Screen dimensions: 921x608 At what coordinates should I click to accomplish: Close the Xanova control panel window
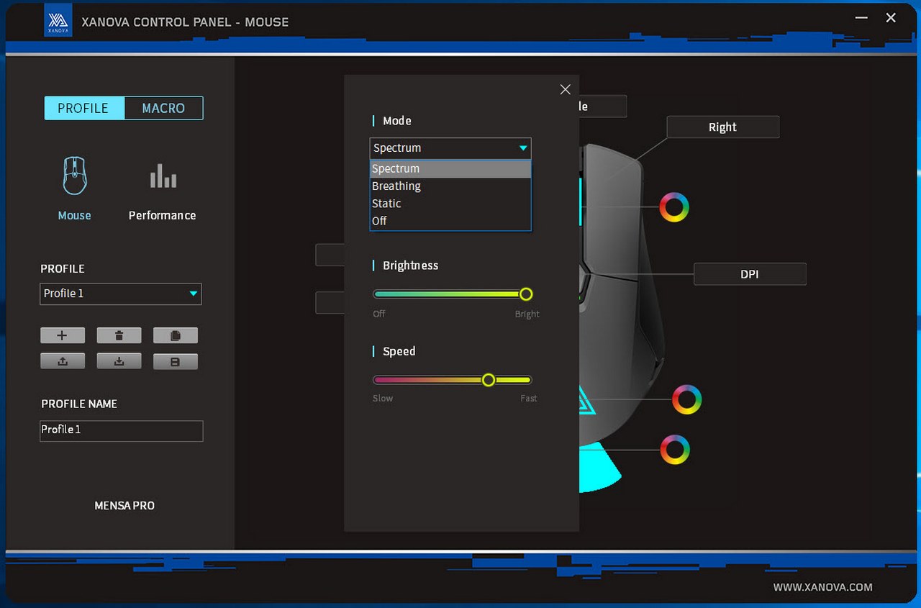[891, 18]
